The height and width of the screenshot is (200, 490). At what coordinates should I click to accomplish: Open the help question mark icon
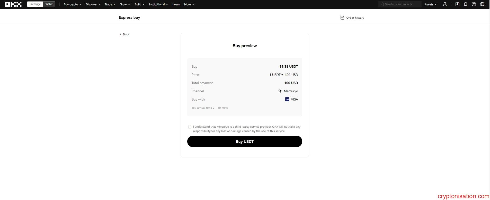(x=474, y=4)
